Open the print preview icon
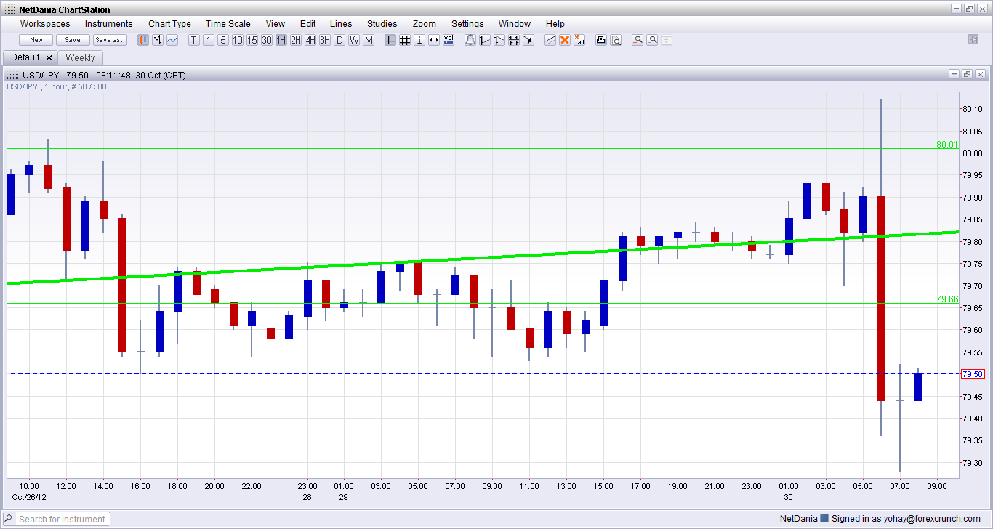The image size is (993, 529). click(616, 40)
